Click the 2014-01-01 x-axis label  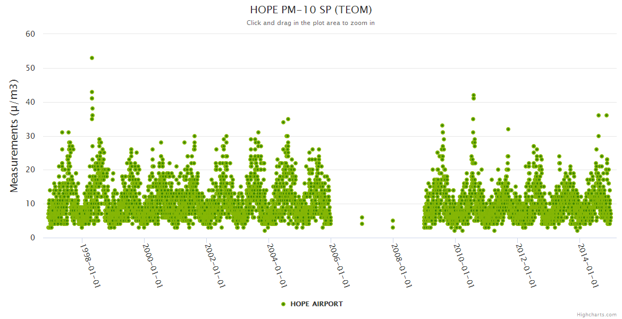pos(588,265)
